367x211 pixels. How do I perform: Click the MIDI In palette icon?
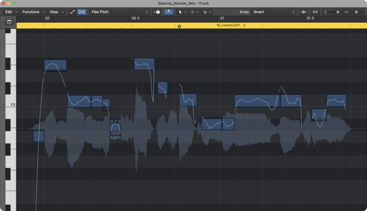[157, 12]
